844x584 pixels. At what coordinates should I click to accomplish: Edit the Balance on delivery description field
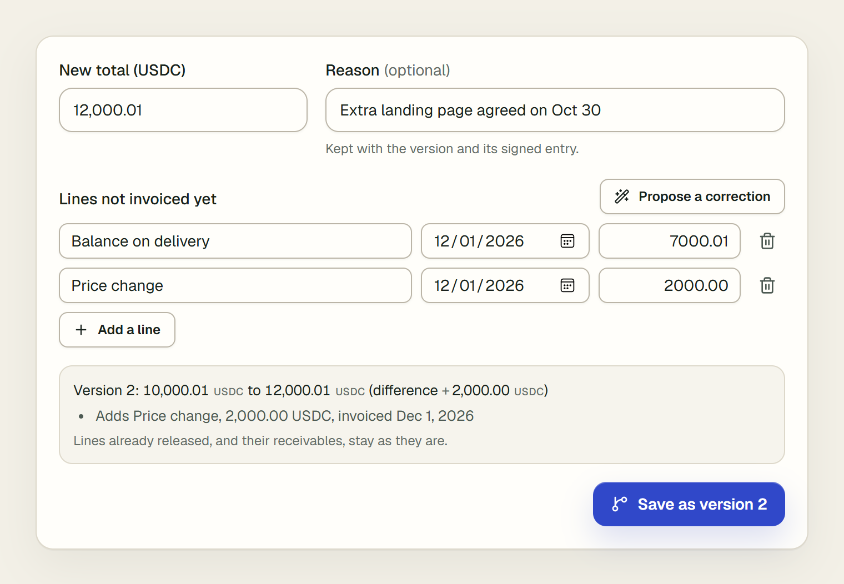(235, 241)
